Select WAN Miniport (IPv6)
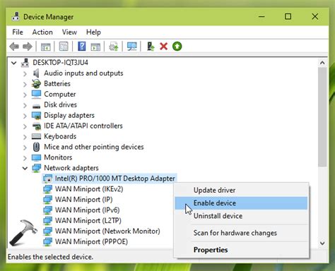Viewport: 335px width, 271px height. (87, 210)
